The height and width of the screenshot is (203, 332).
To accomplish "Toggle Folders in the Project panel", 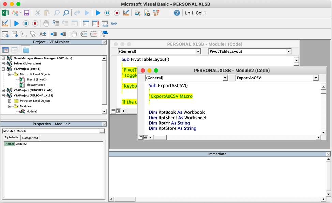I will [26, 50].
